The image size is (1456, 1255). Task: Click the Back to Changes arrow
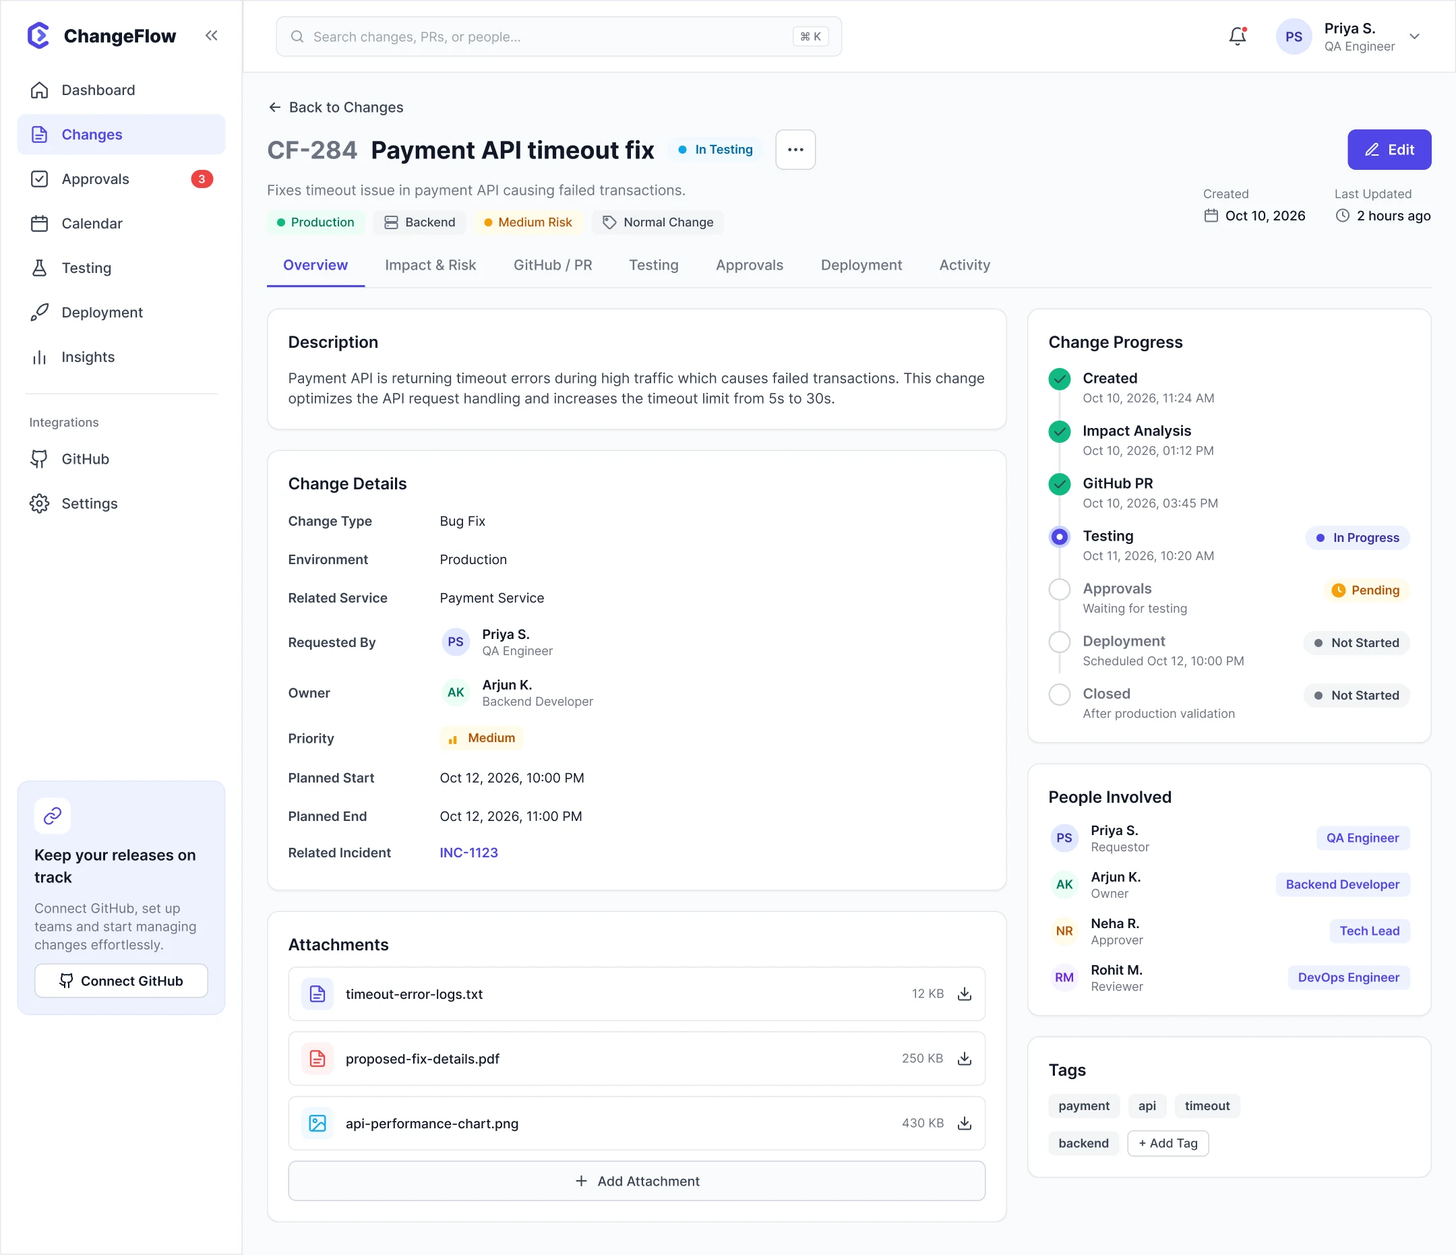pyautogui.click(x=275, y=106)
